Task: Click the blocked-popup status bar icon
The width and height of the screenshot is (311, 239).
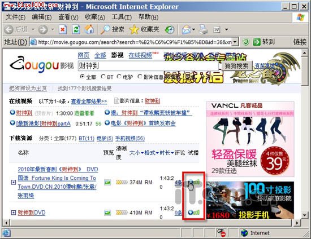Action: (221, 233)
